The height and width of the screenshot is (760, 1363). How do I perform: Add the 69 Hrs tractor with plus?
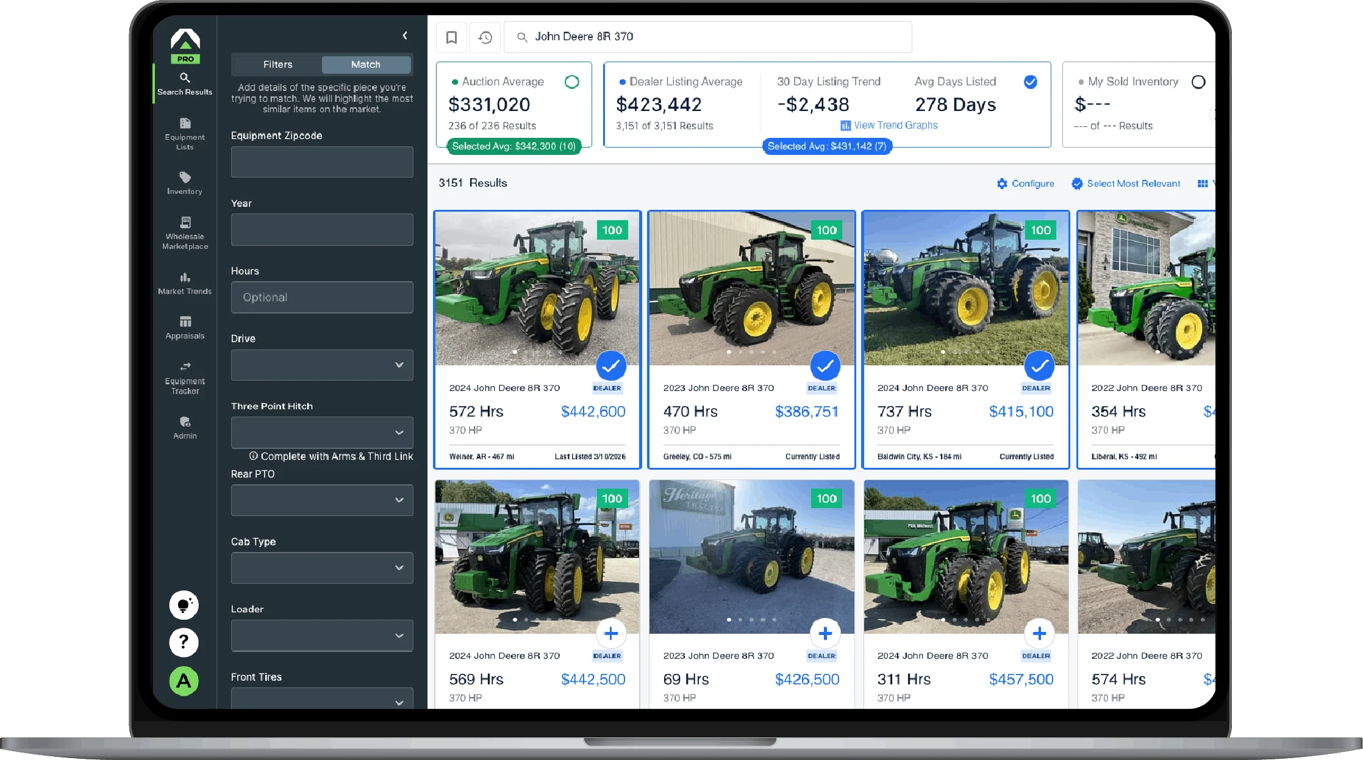[825, 634]
